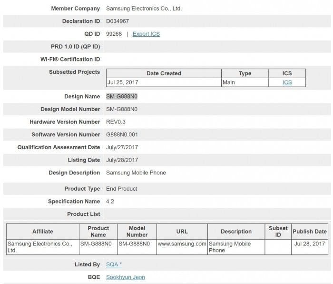Click the Product List label
The image size is (333, 284).
click(x=83, y=214)
